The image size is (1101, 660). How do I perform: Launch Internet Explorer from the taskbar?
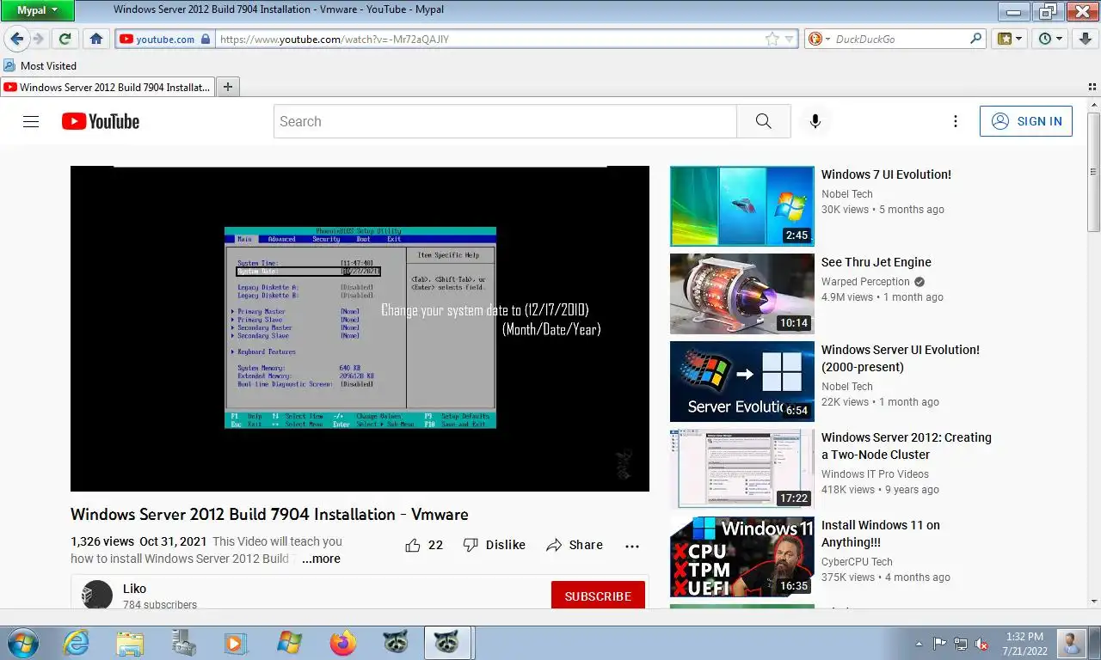point(77,643)
